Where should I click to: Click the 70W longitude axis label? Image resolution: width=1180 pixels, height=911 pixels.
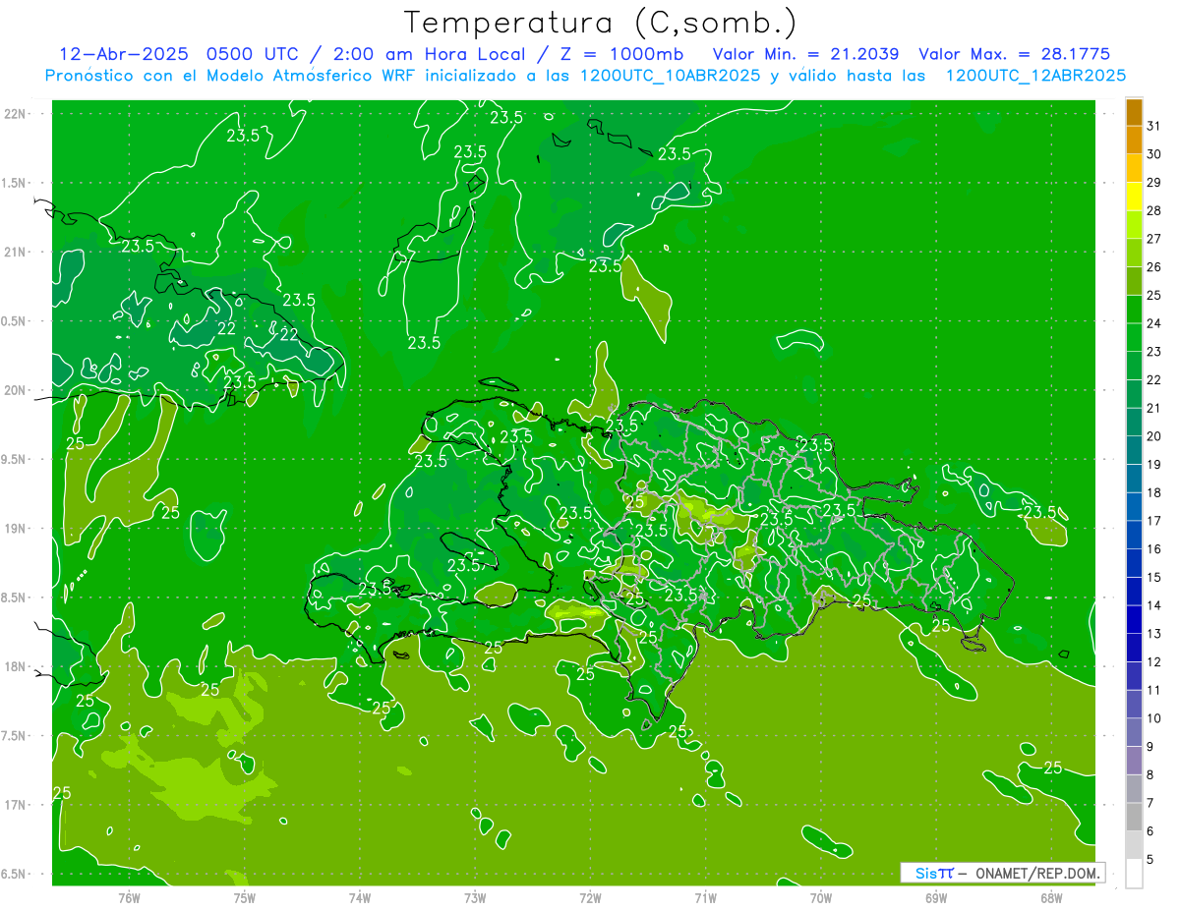[821, 897]
